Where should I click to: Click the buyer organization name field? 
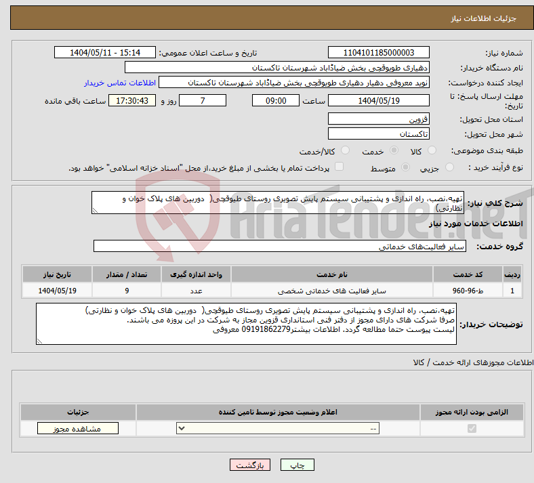coord(277,67)
